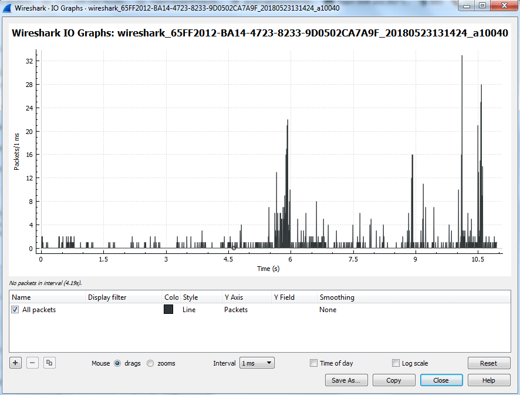Viewport: 520px width, 395px height.
Task: Click the Style column header
Action: click(201, 297)
